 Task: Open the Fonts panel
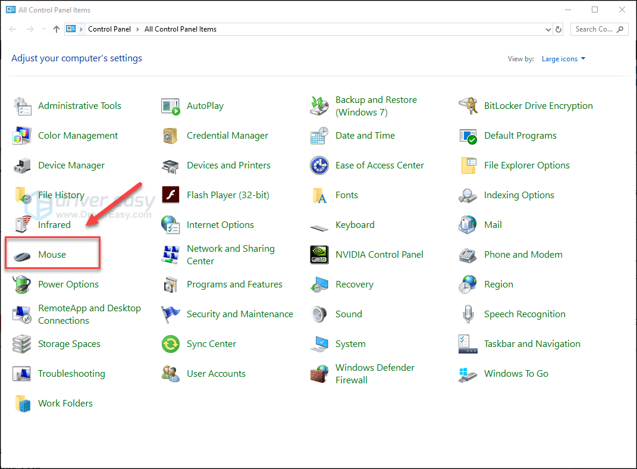coord(347,195)
